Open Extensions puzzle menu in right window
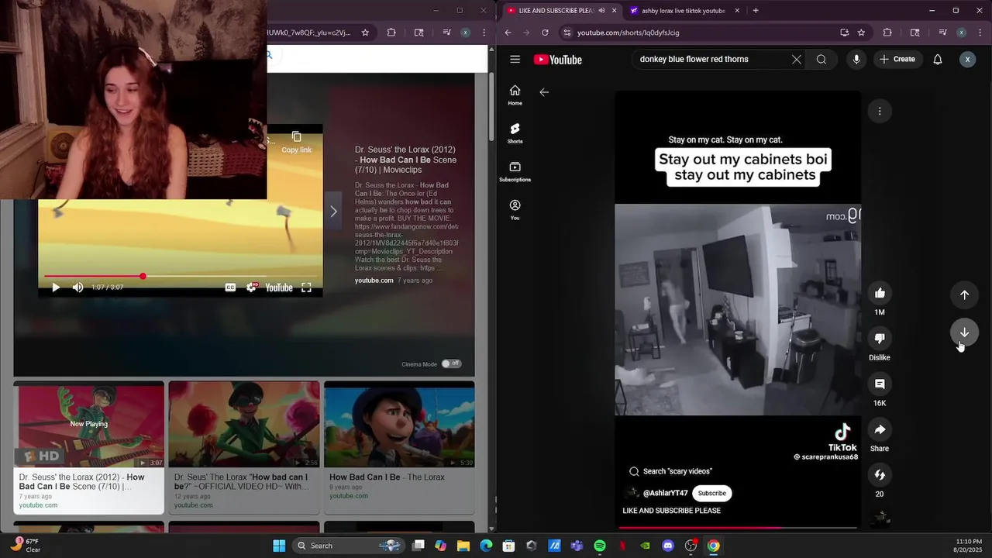The width and height of the screenshot is (992, 558). click(887, 33)
